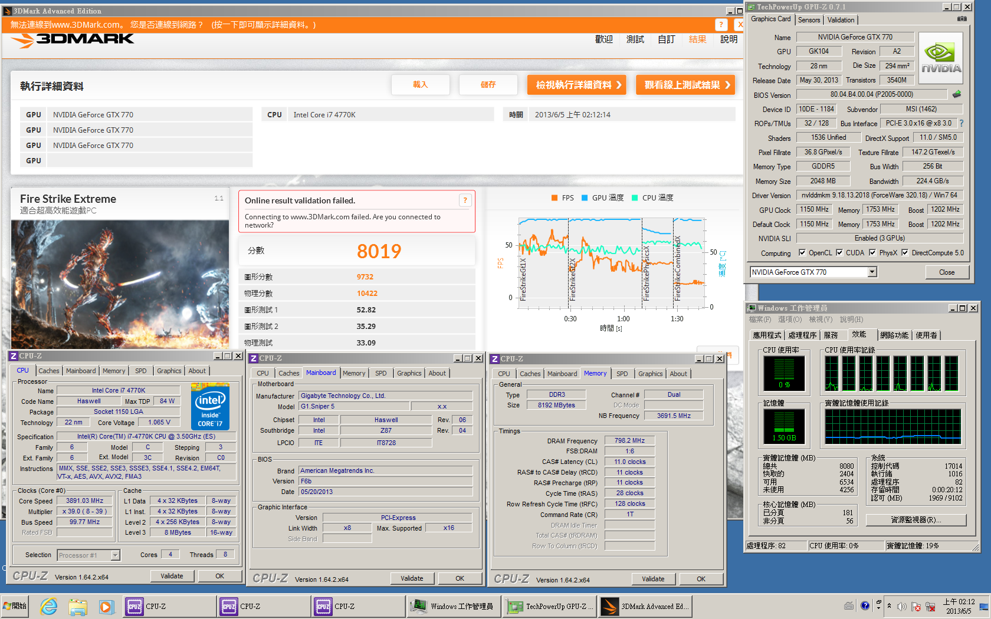Toggle the OpenCL checkbox

(802, 252)
